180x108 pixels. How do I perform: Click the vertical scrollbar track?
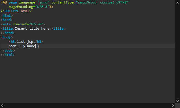click(177, 52)
